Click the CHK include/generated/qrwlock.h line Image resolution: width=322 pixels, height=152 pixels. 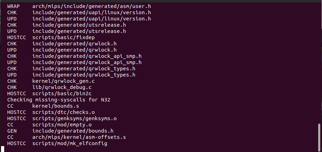click(62, 44)
